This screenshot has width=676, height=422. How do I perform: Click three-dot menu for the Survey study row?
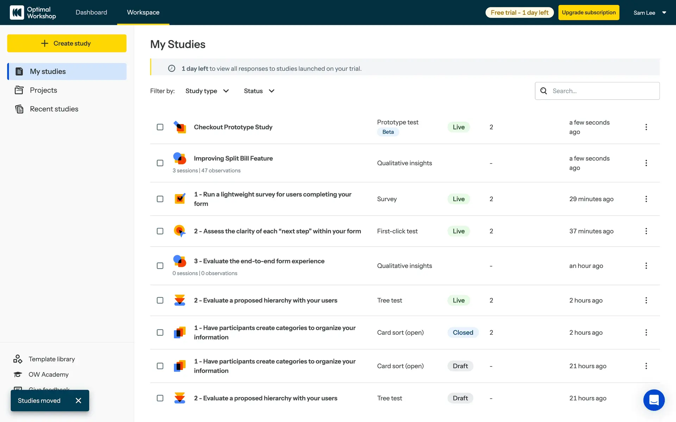point(646,199)
